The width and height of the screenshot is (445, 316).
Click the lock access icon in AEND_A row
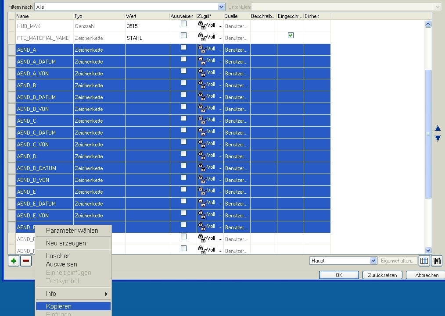pyautogui.click(x=202, y=49)
